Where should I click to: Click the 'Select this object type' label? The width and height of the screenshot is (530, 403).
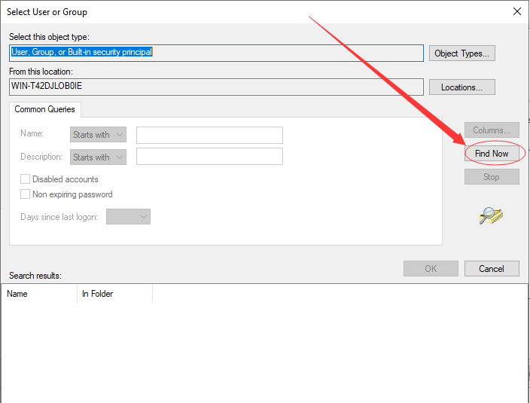pos(50,36)
